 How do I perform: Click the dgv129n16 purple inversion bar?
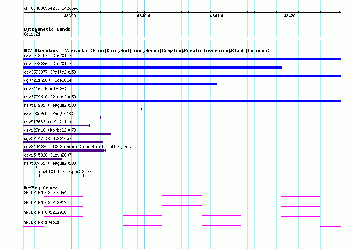tap(67, 134)
